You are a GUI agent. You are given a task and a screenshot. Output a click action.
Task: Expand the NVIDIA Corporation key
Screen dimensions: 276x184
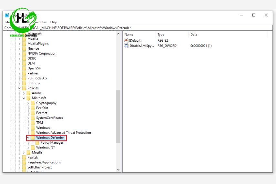(20, 54)
